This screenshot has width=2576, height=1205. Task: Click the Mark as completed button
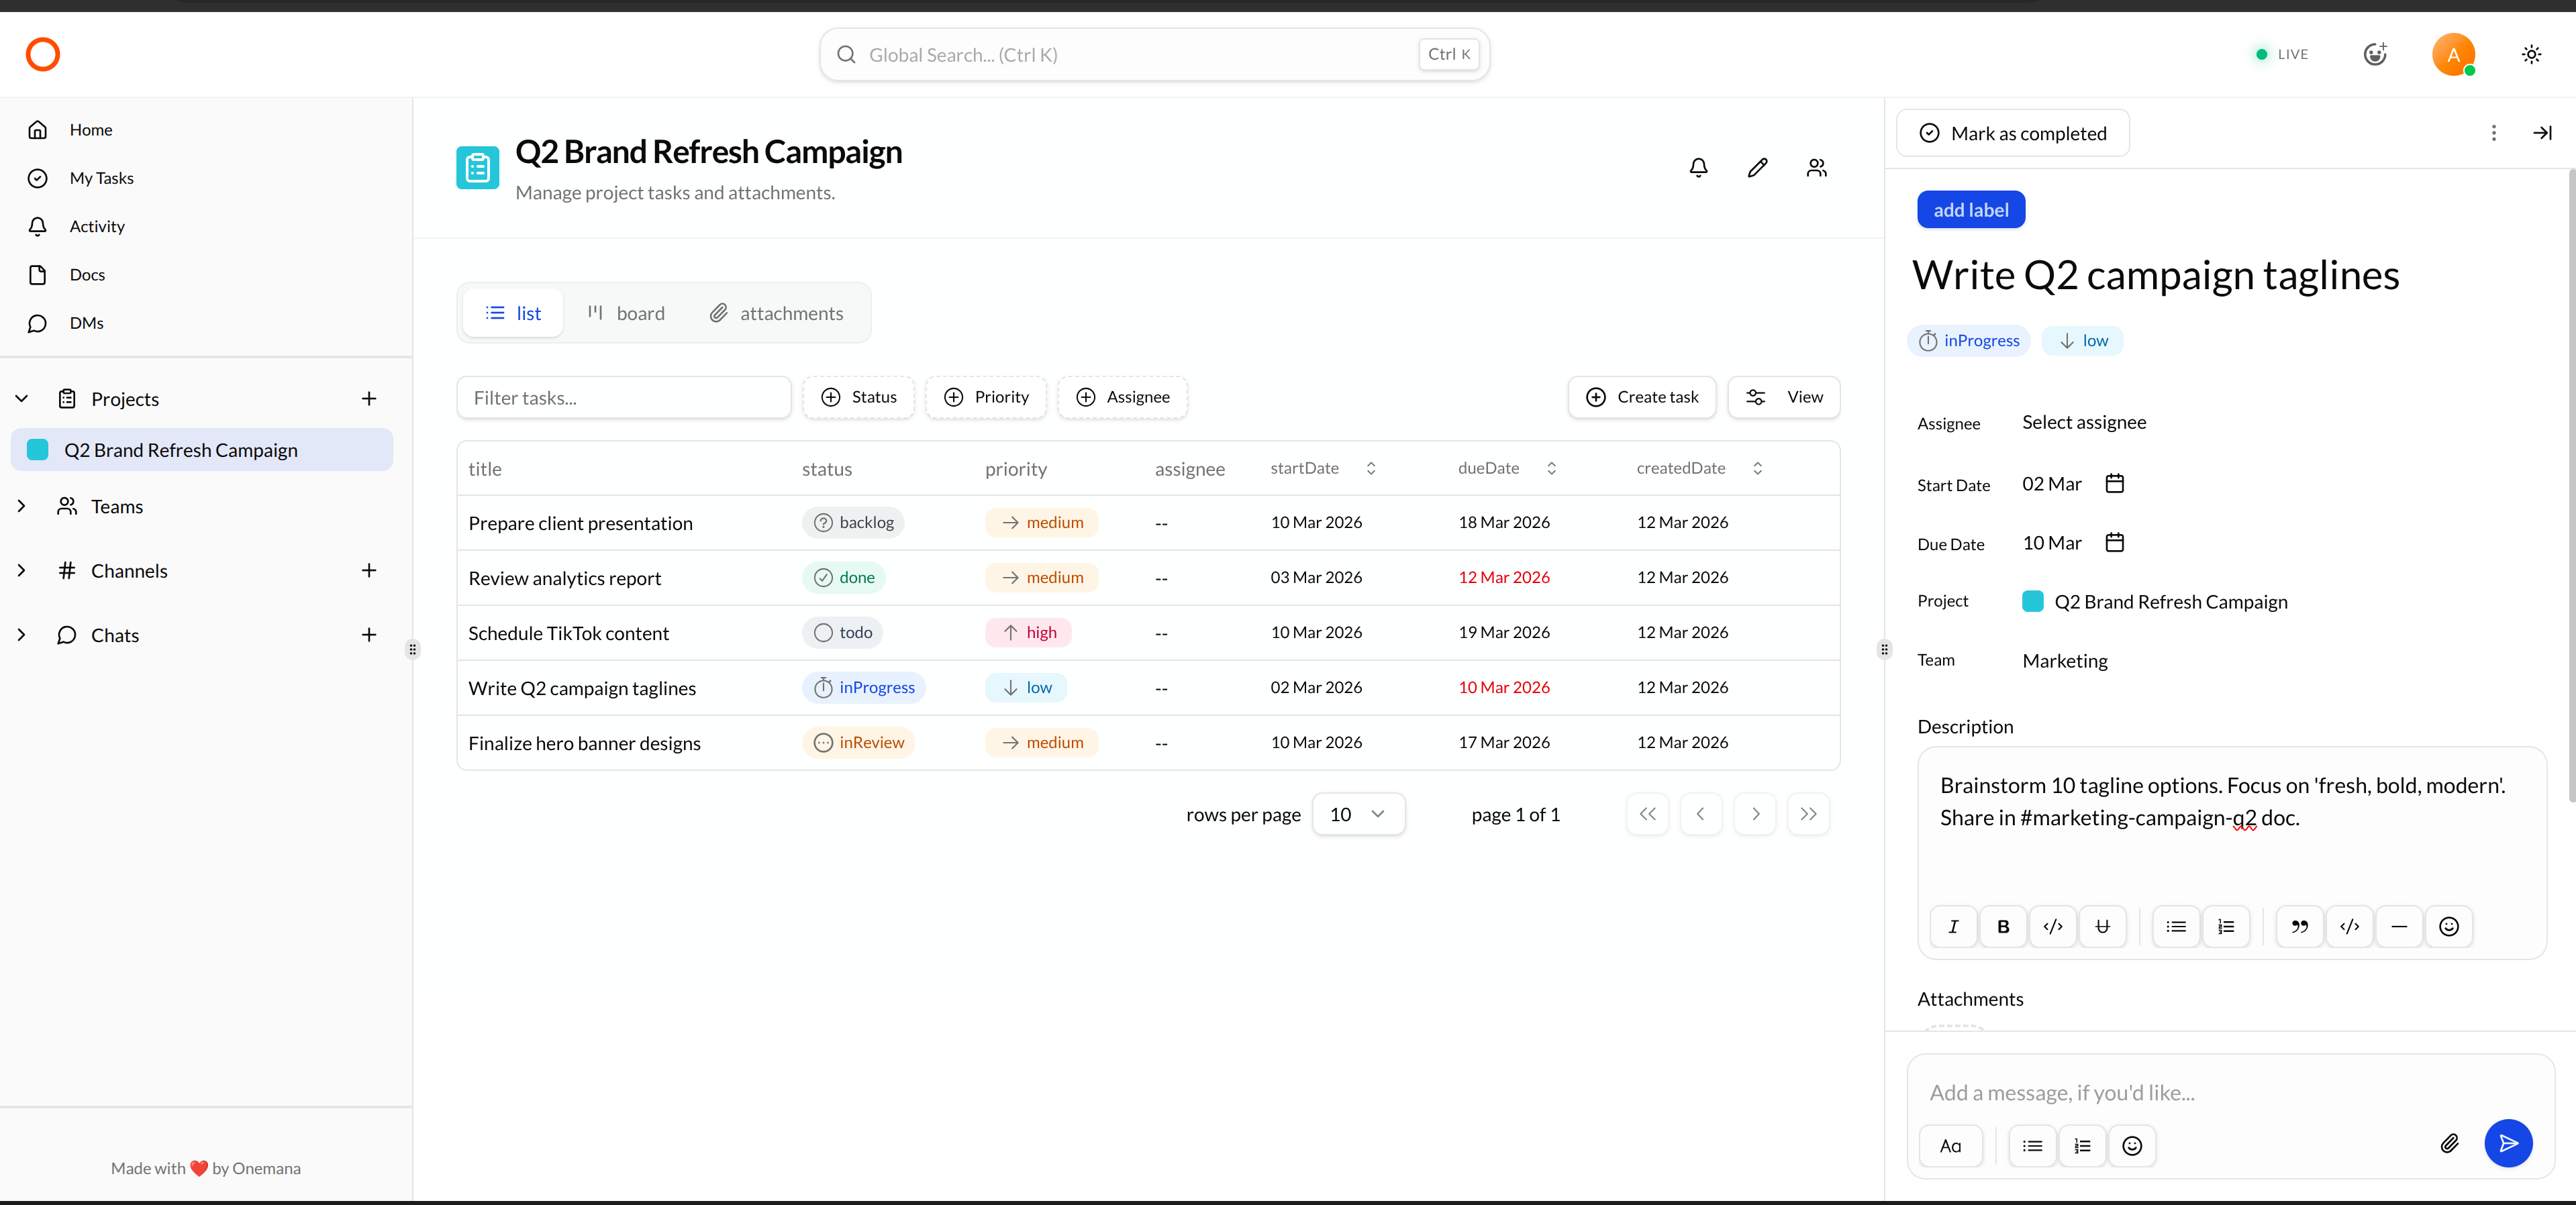(2013, 133)
